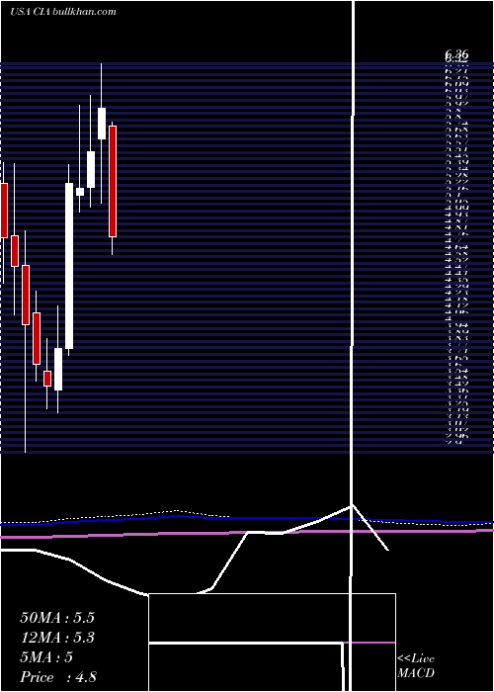Screen dimensions: 494x692
Task: Select the 5MA : 5 label
Action: click(x=46, y=657)
